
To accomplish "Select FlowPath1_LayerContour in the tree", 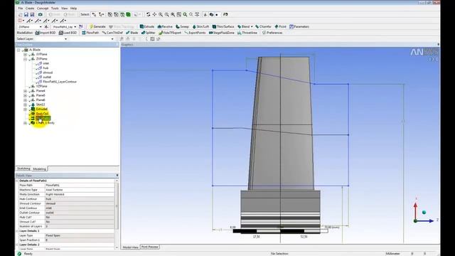I will coord(60,82).
